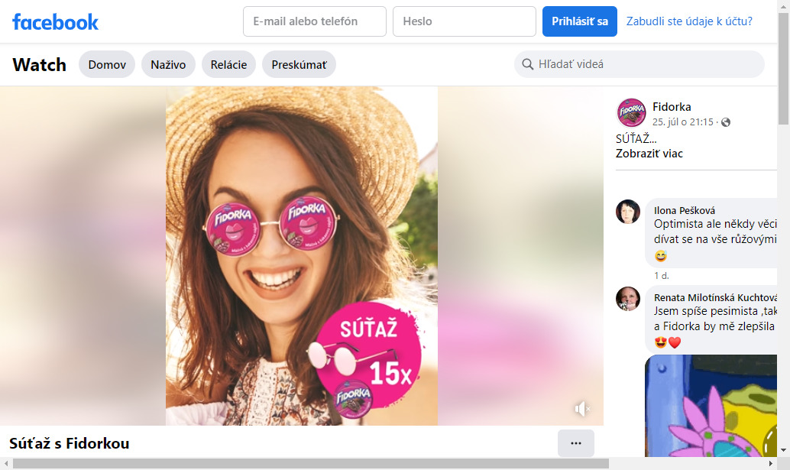Viewport: 790px width, 470px height.
Task: Open Renata Milotínská Kuchtová's profile avatar
Action: point(628,298)
